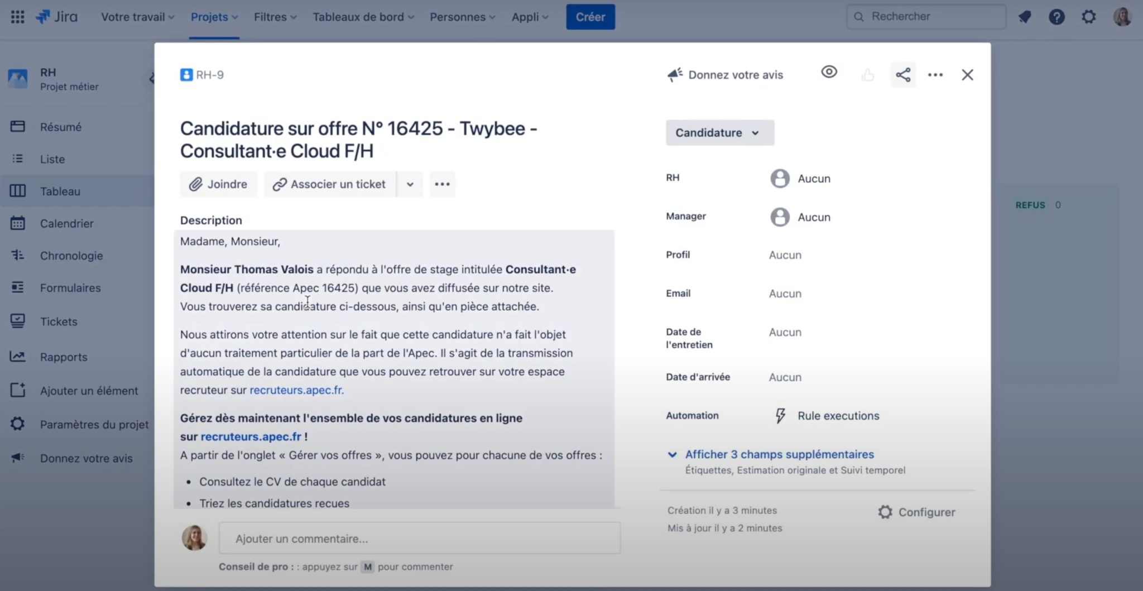Image resolution: width=1143 pixels, height=591 pixels.
Task: Open issue actions three-dot menu
Action: point(935,75)
